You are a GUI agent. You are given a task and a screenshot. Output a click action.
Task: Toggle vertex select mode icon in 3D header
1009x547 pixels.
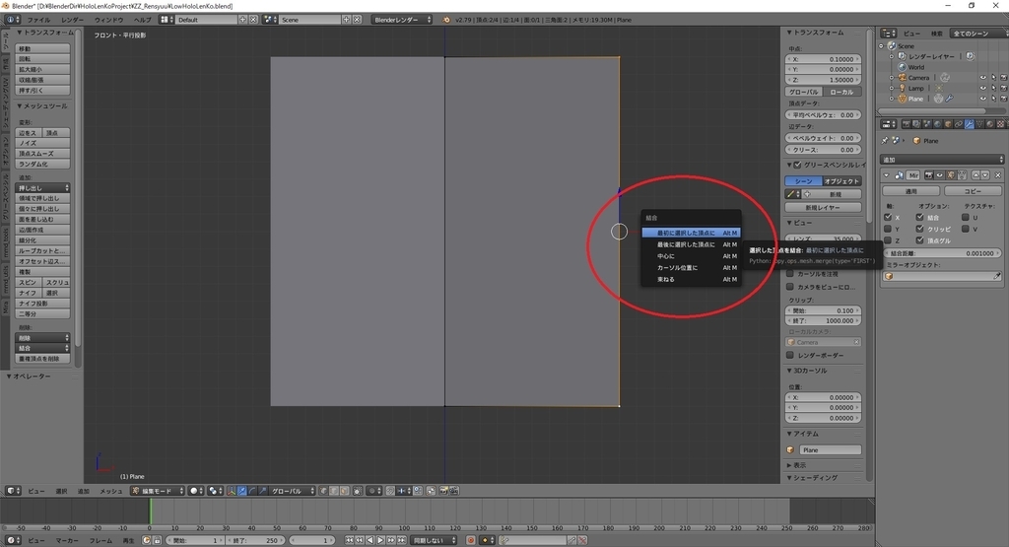[323, 491]
